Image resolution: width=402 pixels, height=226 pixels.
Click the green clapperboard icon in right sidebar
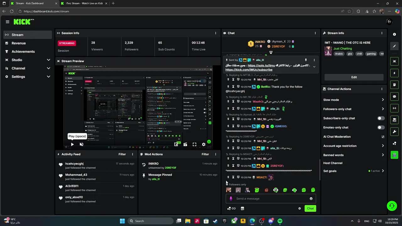tap(394, 155)
